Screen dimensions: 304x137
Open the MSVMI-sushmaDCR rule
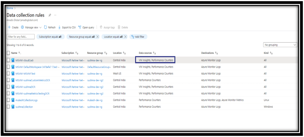point(26,87)
